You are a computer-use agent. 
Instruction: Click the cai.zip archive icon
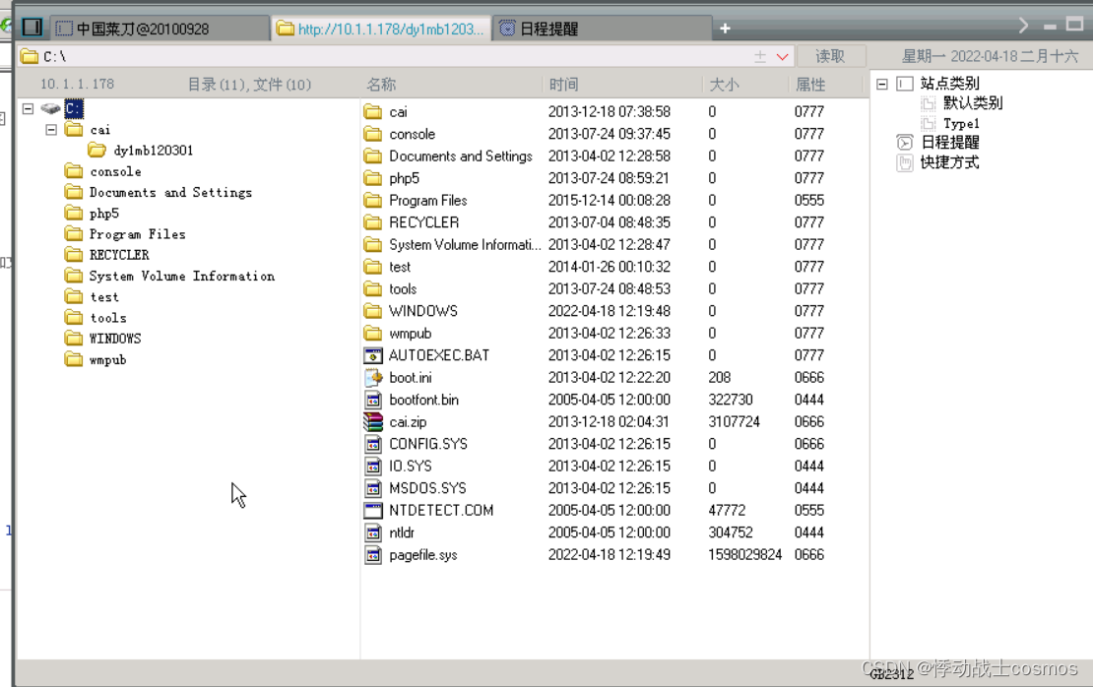[373, 421]
